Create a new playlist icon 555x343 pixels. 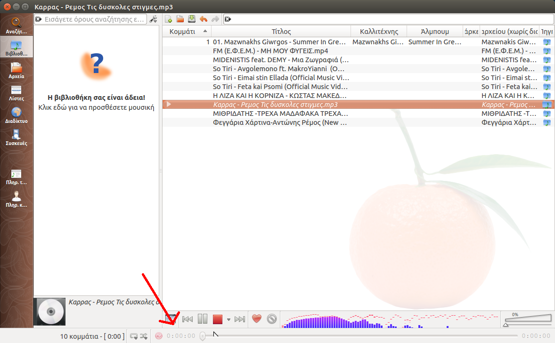click(169, 19)
